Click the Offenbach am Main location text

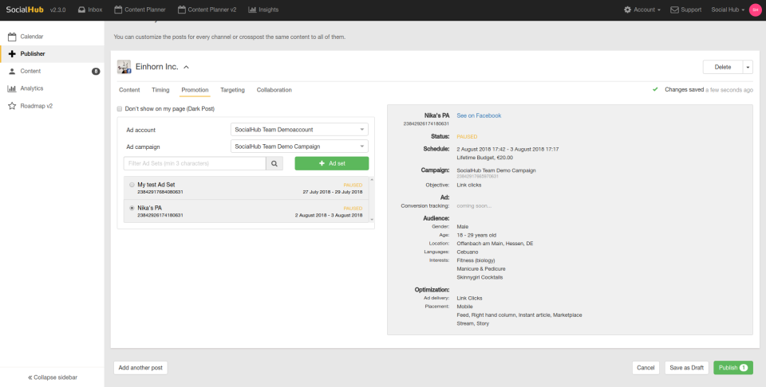(x=495, y=244)
